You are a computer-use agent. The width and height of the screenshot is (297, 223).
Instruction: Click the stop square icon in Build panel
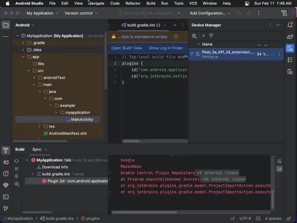point(17,169)
